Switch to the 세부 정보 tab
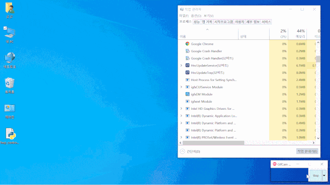The image size is (330, 185). 253,22
